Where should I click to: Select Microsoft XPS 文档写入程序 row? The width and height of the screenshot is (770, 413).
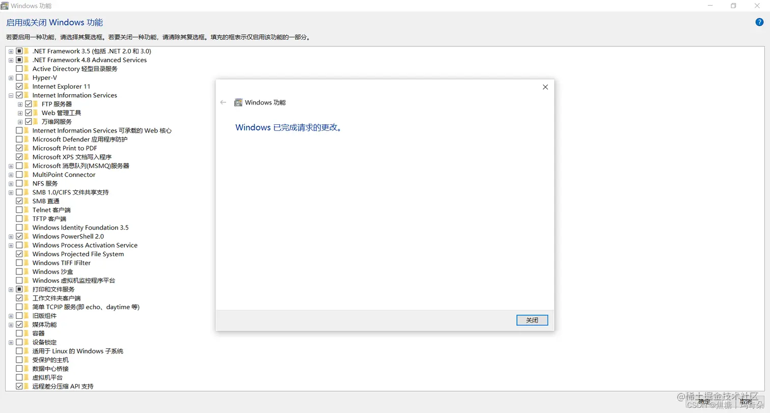(x=72, y=157)
